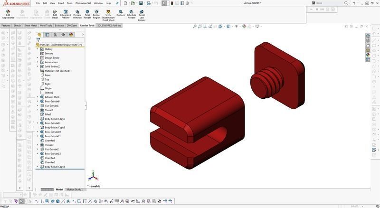Click the Save icon in the top toolbar
Screen dimensions: 380x208
tap(141, 3)
